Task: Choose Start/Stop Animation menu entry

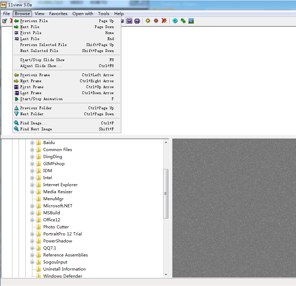Action: click(41, 99)
